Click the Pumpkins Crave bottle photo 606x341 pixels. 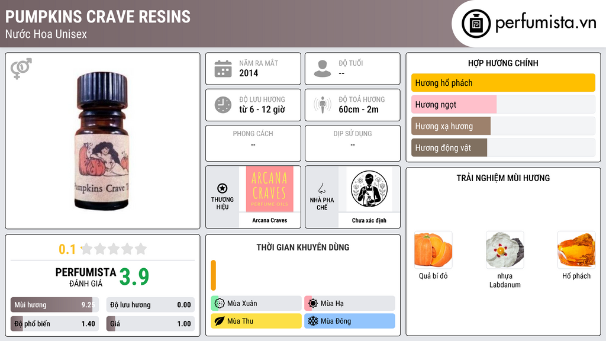click(102, 141)
